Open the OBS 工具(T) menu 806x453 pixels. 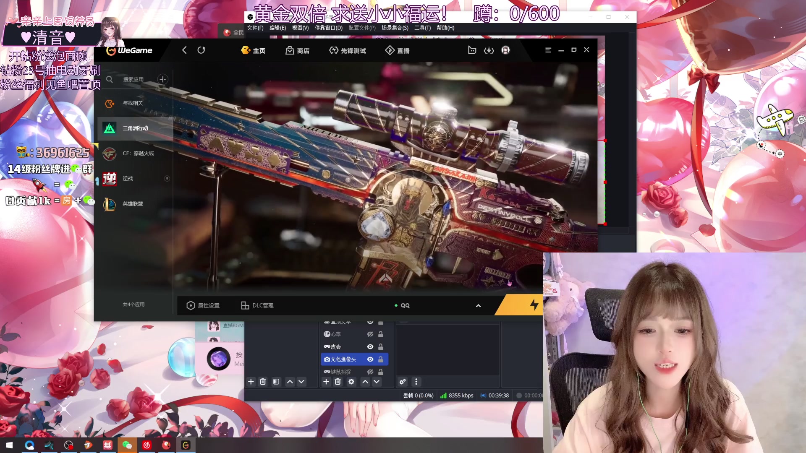pyautogui.click(x=422, y=28)
